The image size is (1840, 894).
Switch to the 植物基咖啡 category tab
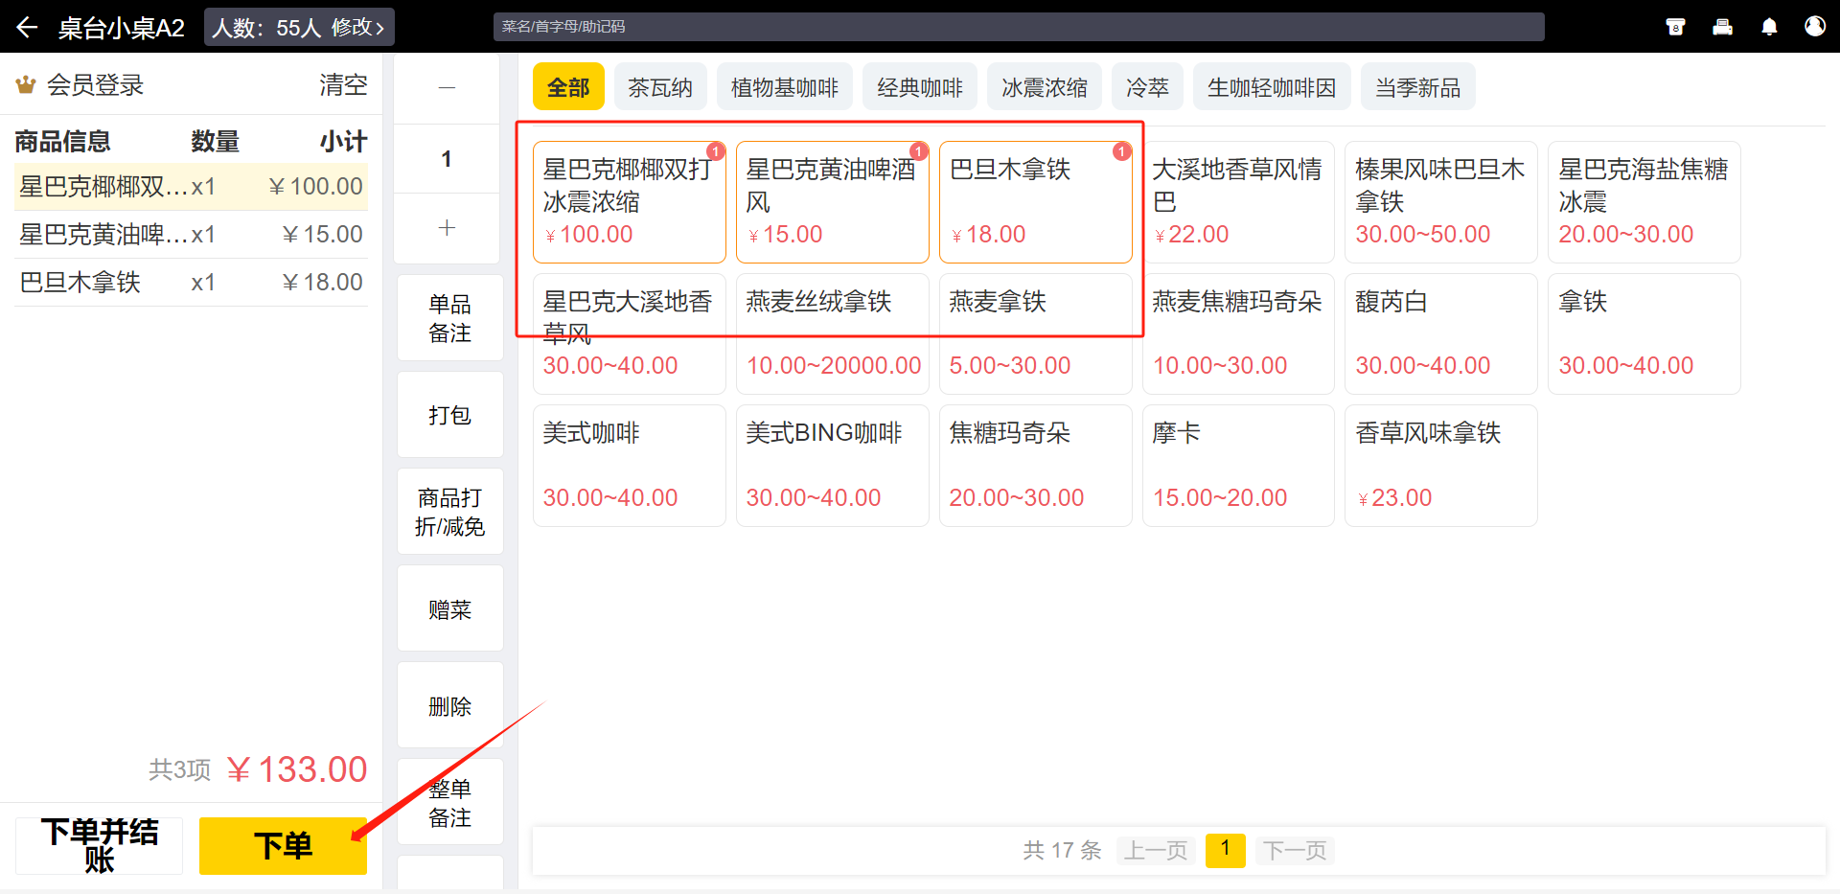tap(785, 87)
